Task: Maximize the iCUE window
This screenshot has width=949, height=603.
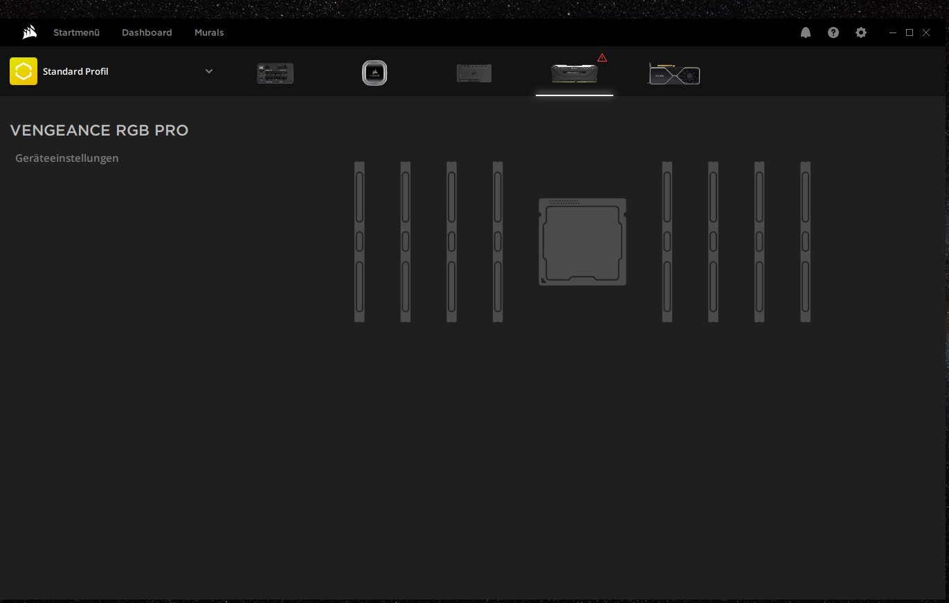Action: coord(910,33)
